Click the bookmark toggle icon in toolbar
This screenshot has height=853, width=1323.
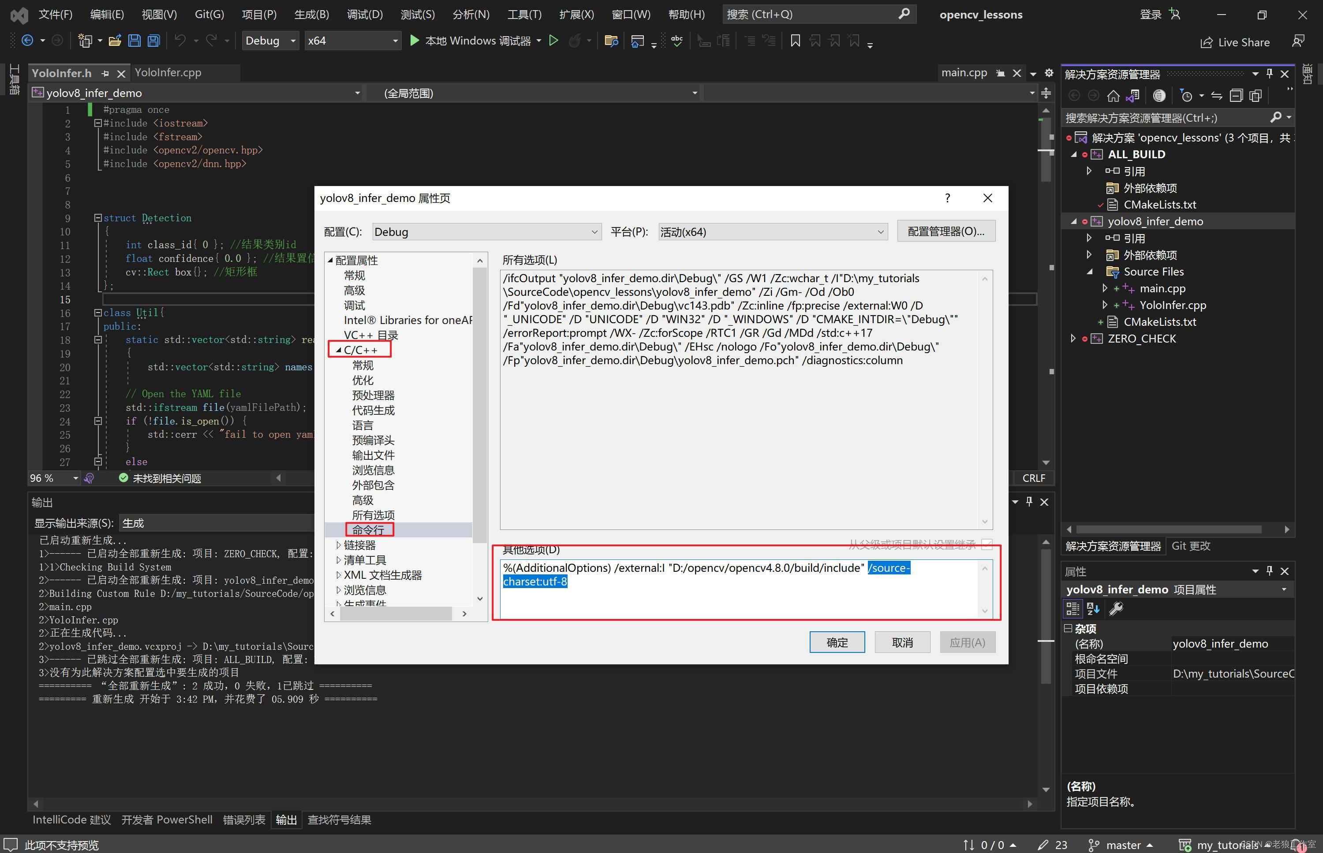pos(795,41)
